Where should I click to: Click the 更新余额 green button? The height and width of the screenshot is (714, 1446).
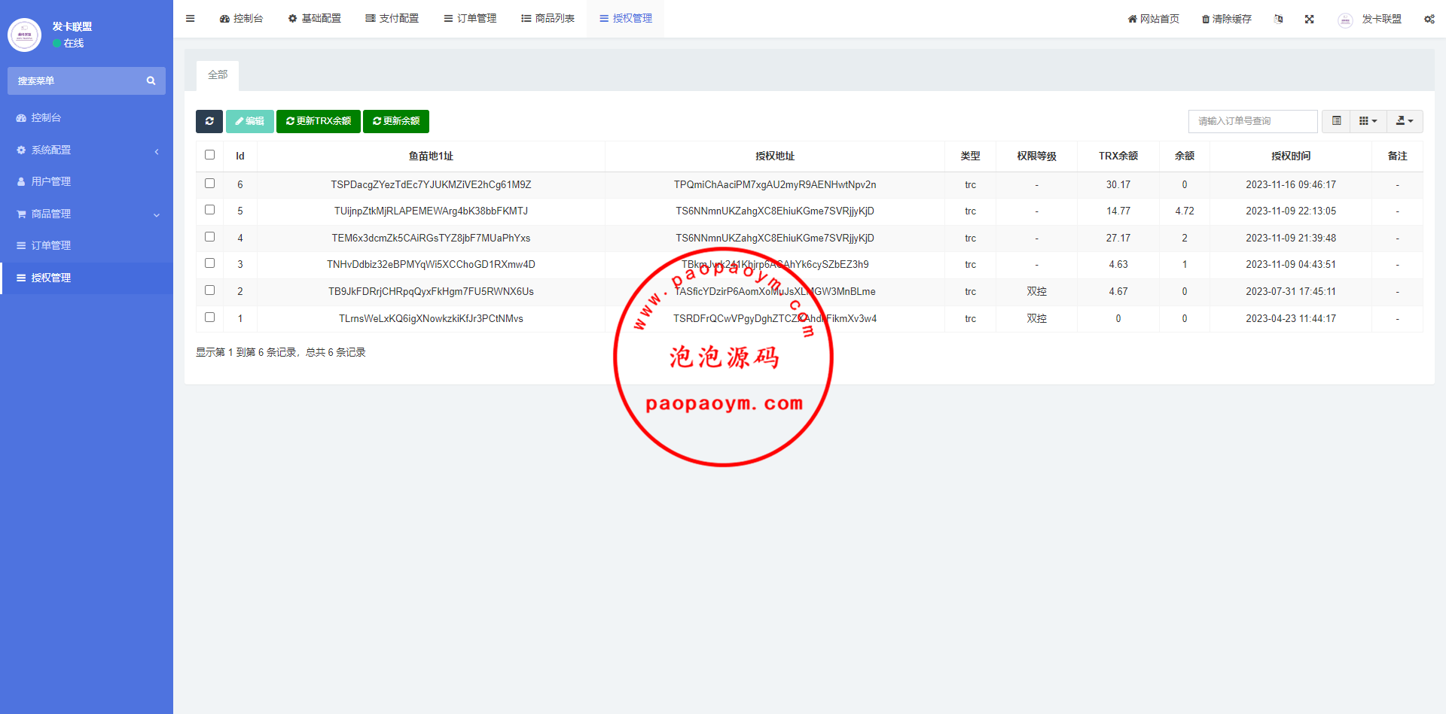click(396, 121)
